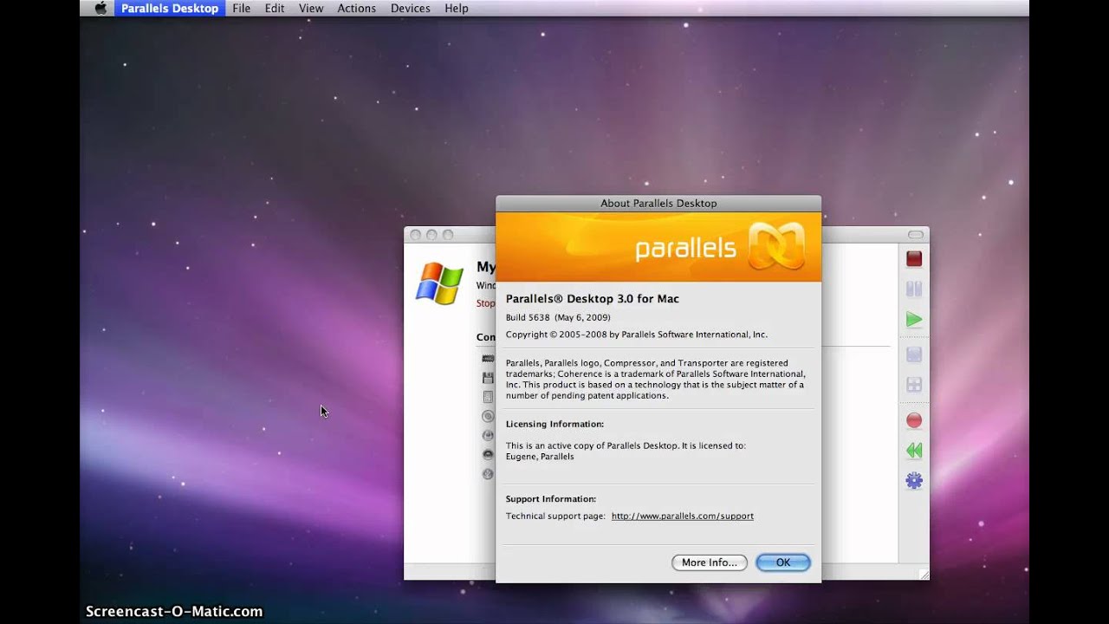Click the "Eugene, Parallels" licensee text
1109x624 pixels.
pyautogui.click(x=540, y=457)
